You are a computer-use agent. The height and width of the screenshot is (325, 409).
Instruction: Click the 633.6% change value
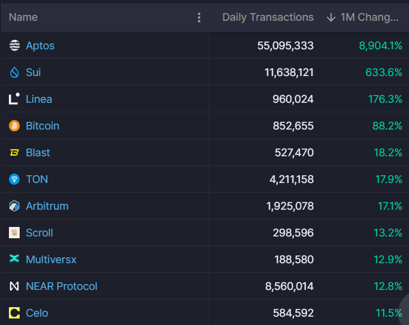pyautogui.click(x=384, y=72)
